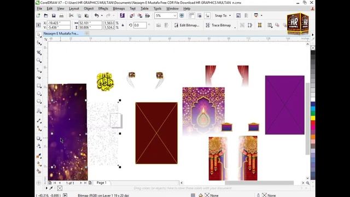This screenshot has height=197, width=350.
Task: Click the rotation angle field
Action: tap(140, 25)
